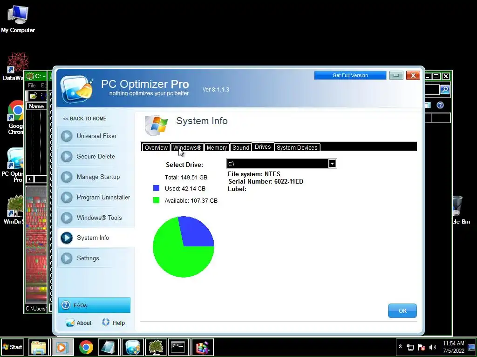
Task: Open File menu in WinDirStat window
Action: pyautogui.click(x=32, y=86)
